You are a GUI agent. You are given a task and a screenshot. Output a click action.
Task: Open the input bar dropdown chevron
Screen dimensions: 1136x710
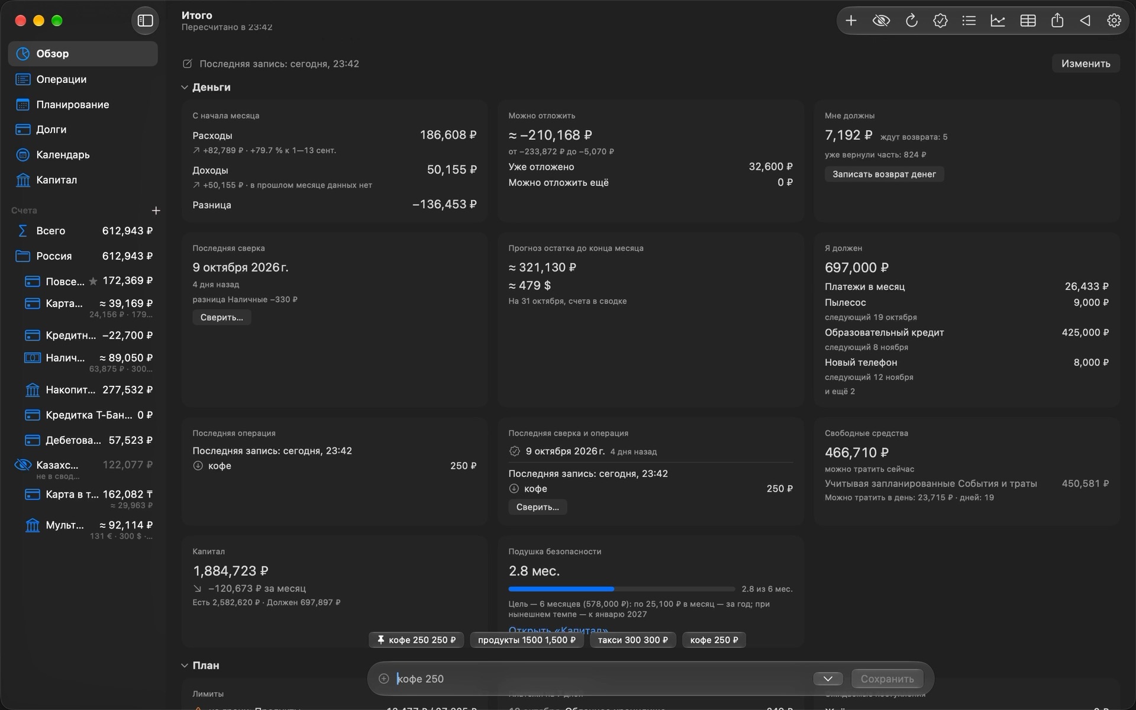click(828, 679)
